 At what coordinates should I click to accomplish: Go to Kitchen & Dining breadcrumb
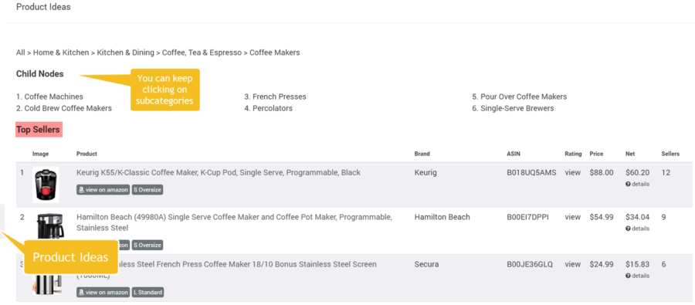pos(125,53)
